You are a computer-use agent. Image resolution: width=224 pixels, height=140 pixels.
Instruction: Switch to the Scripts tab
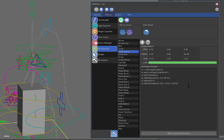pyautogui.click(x=118, y=15)
